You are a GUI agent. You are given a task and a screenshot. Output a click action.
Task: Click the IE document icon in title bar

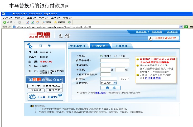point(3,14)
